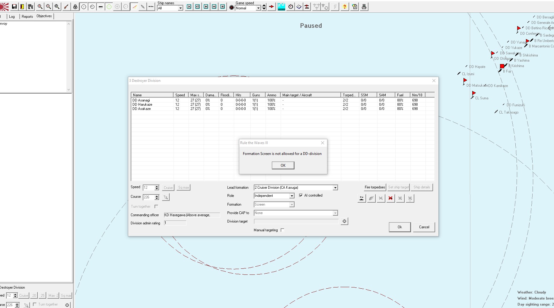Screen dimensions: 554x308
Task: Click the Speed spinner arrows in dialog
Action: click(x=157, y=188)
